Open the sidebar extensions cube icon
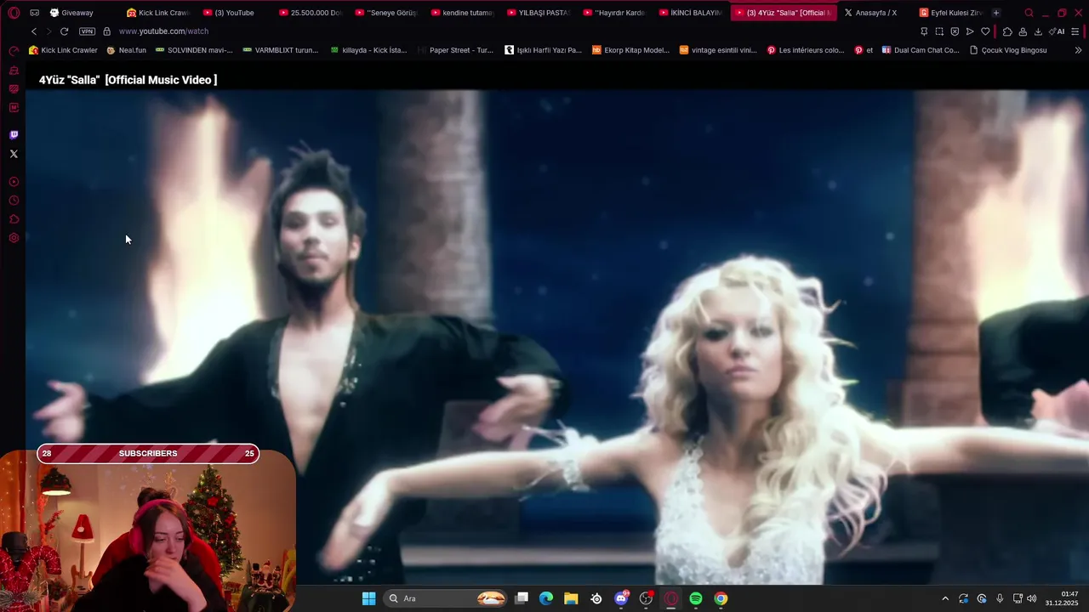This screenshot has height=612, width=1089. click(x=14, y=219)
